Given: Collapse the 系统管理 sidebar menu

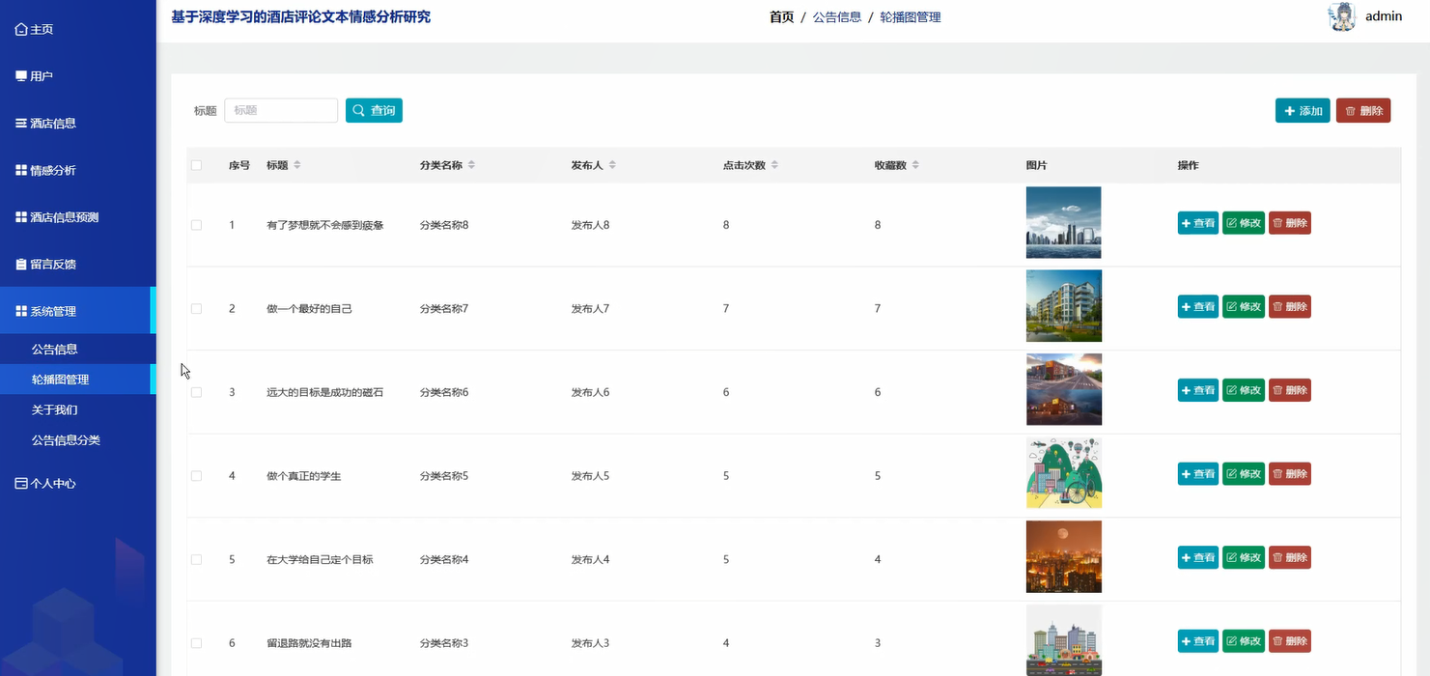Looking at the screenshot, I should (77, 311).
